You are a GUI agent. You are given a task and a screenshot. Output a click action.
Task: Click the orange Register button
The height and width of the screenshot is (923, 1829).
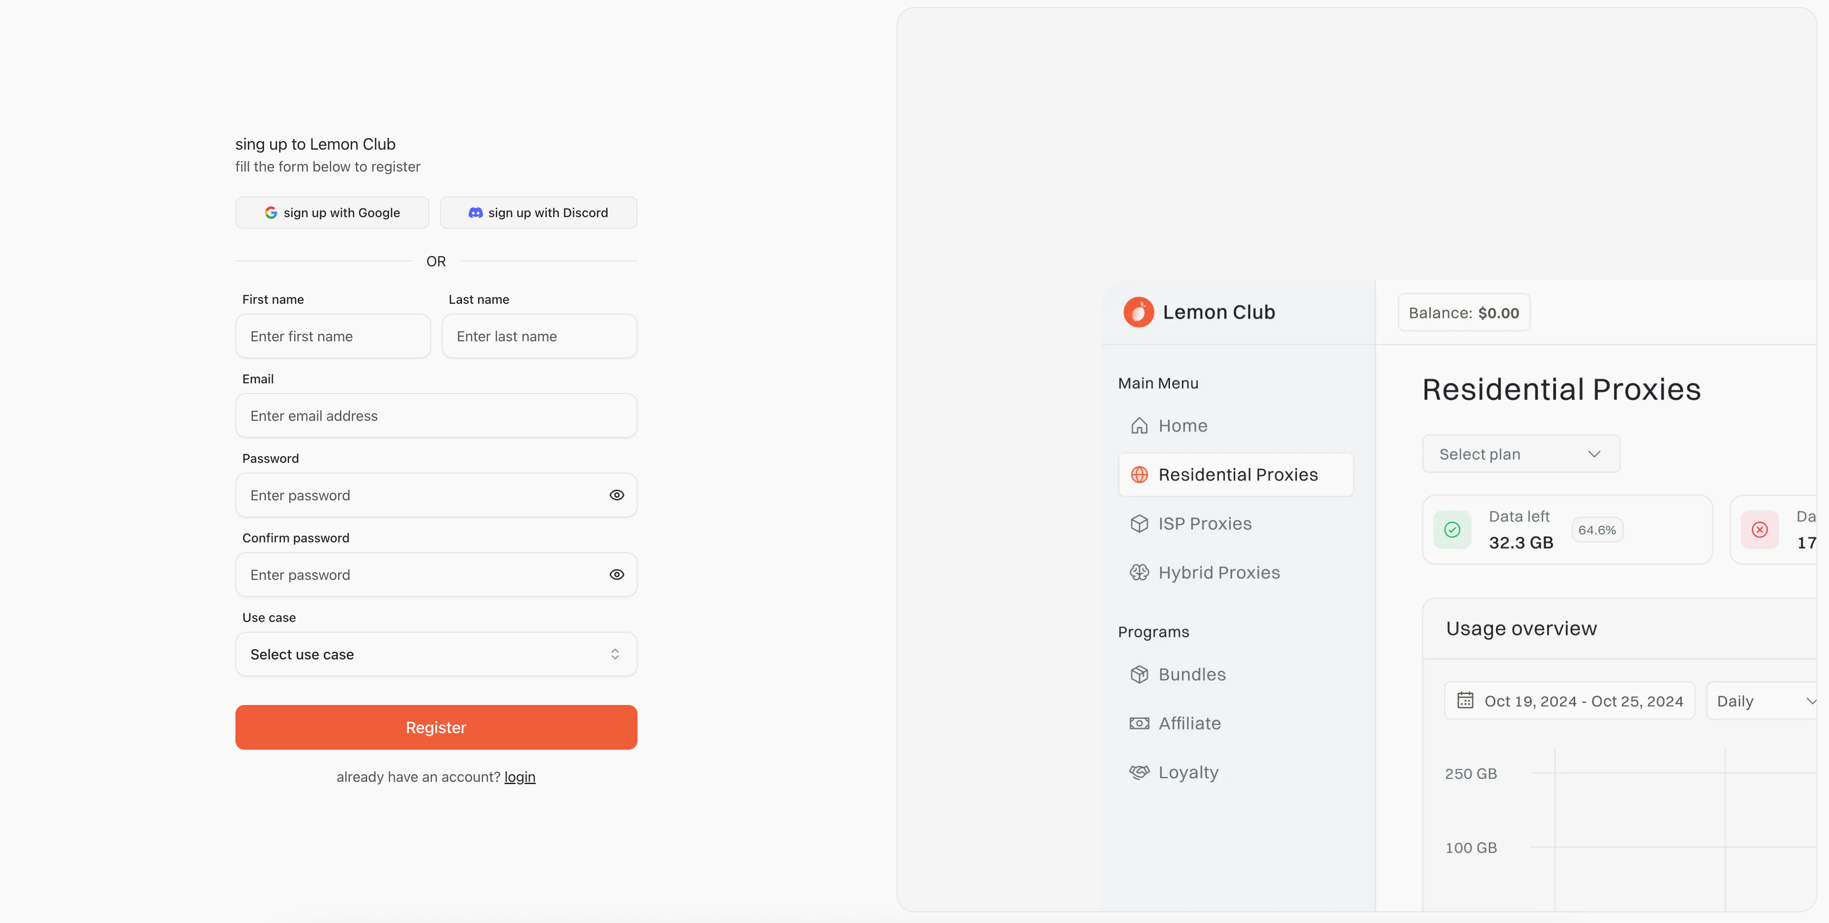point(436,728)
